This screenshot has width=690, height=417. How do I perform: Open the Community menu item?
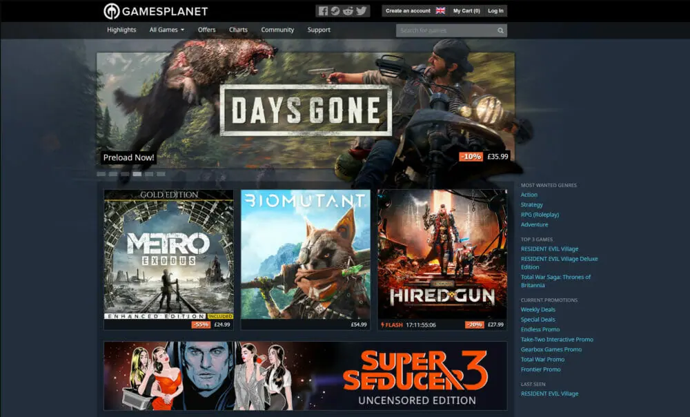click(277, 30)
